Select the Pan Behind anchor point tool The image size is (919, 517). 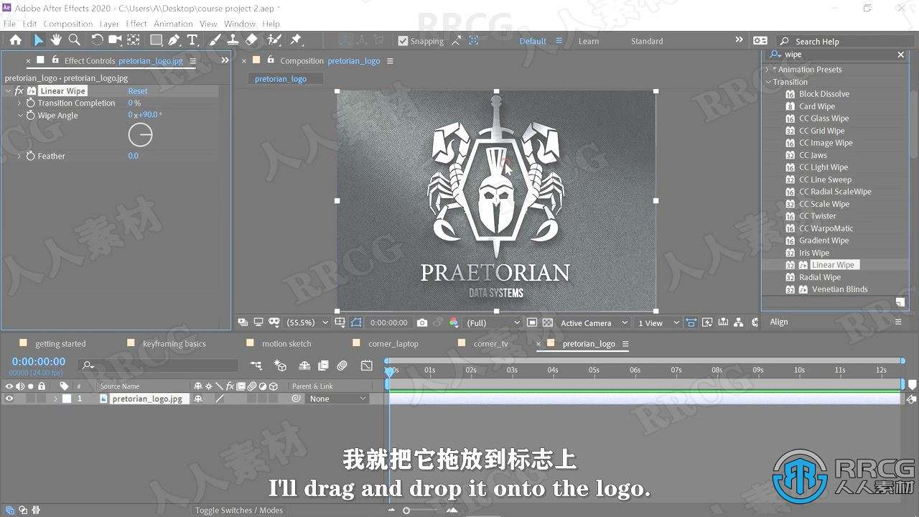tap(134, 40)
